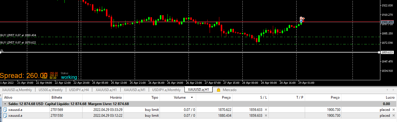Click the 1885.150 price axis label
This screenshot has height=122, width=397.
pyautogui.click(x=388, y=34)
